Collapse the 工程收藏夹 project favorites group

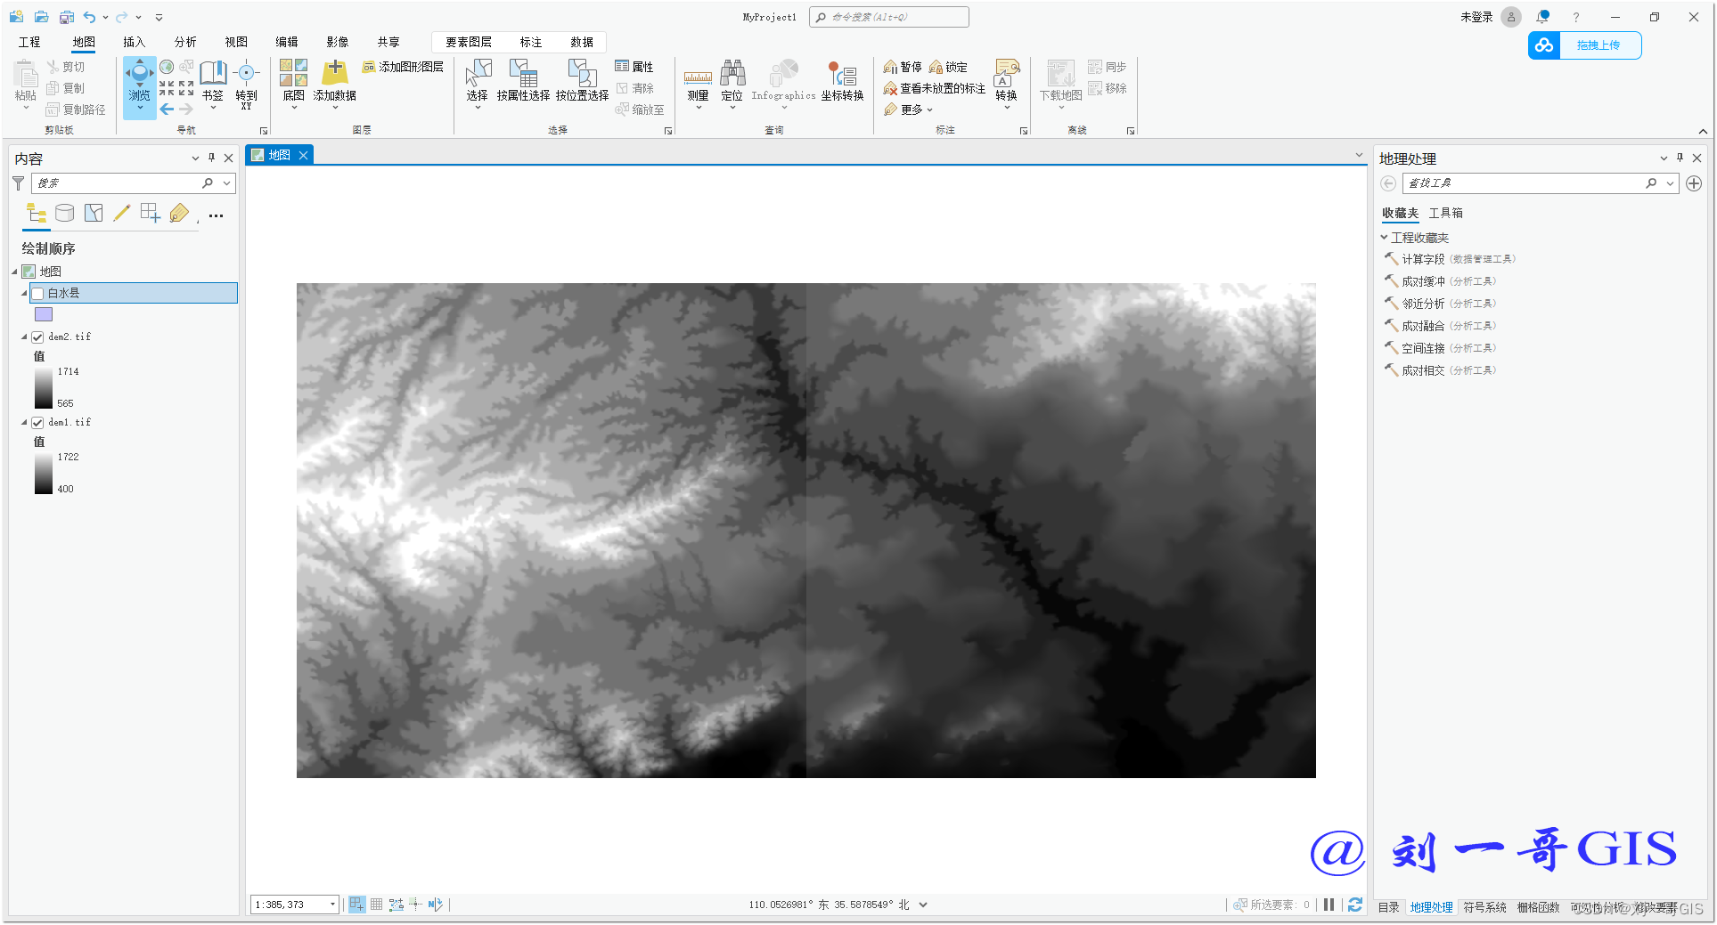(1384, 238)
